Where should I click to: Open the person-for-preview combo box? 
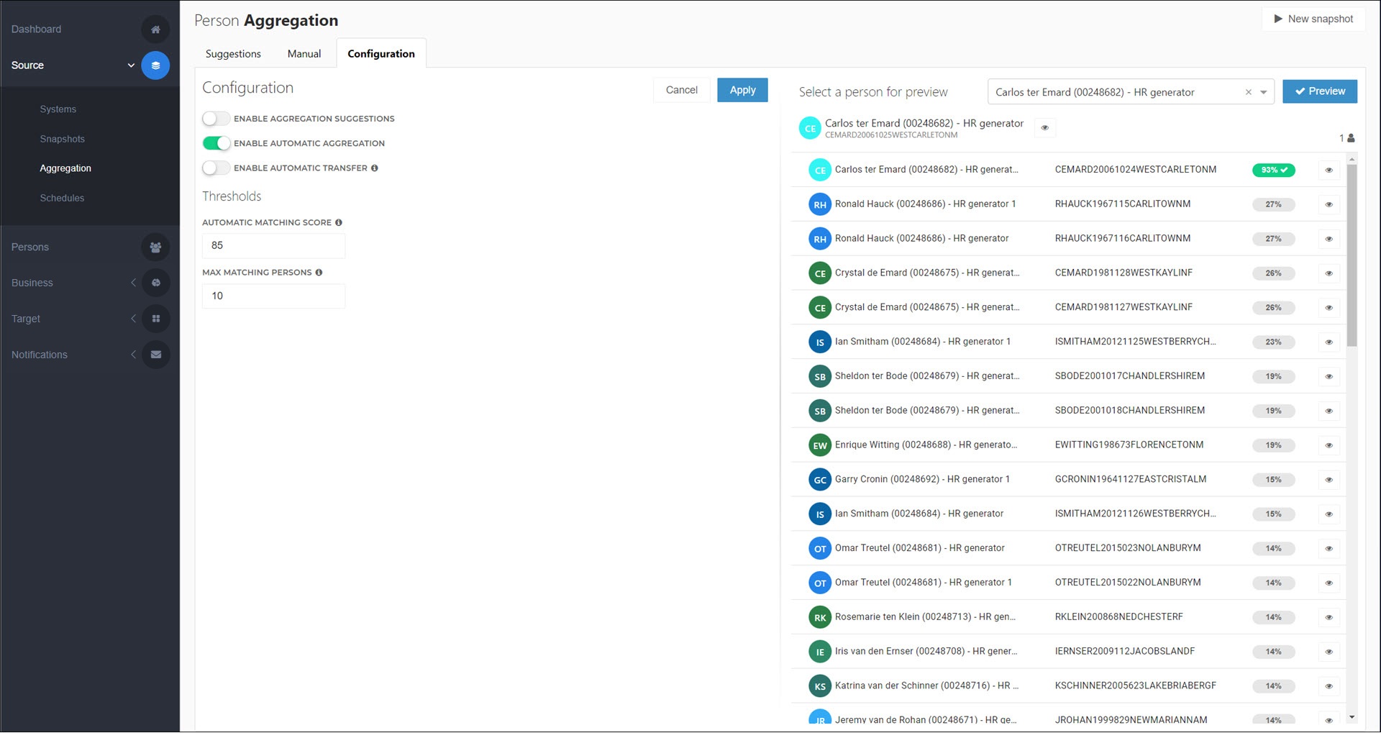pos(1131,92)
